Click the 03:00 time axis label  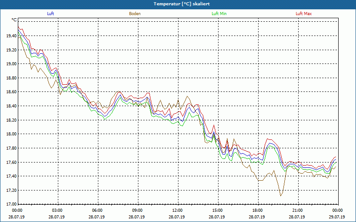[x=57, y=210]
